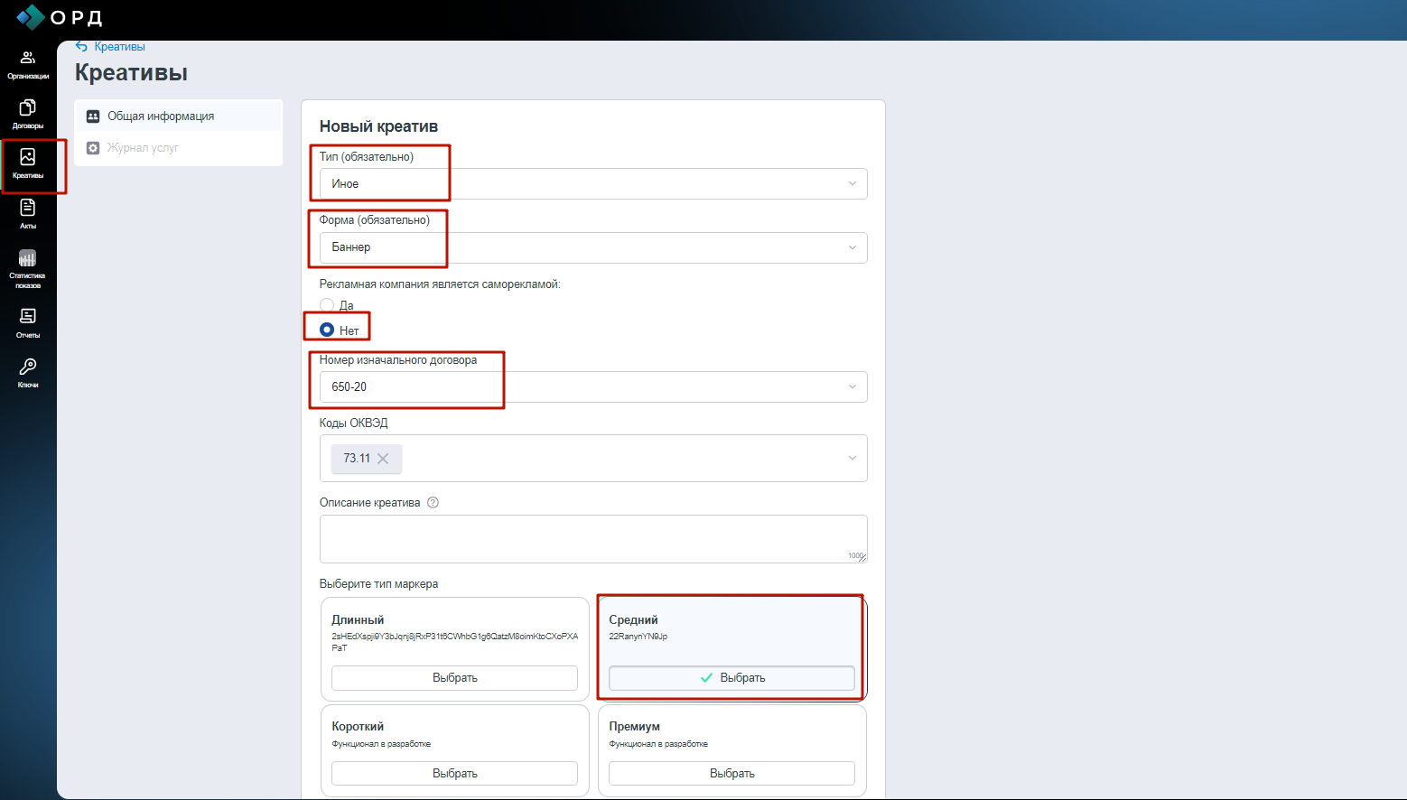The image size is (1407, 800).
Task: Click the Средний marker code 22RanynYN9Jp
Action: (x=638, y=637)
